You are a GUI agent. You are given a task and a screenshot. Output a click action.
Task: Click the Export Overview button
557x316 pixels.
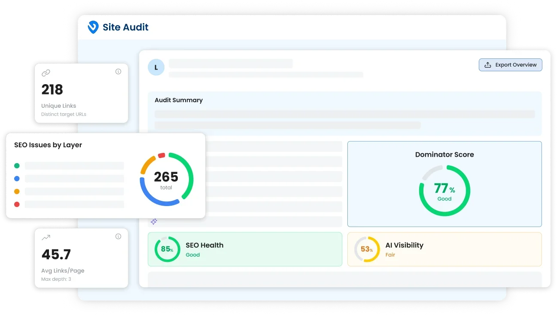[x=510, y=64]
